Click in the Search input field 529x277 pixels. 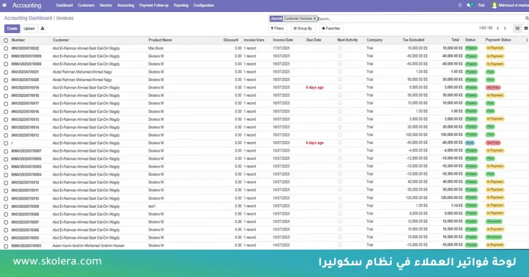pyautogui.click(x=420, y=19)
